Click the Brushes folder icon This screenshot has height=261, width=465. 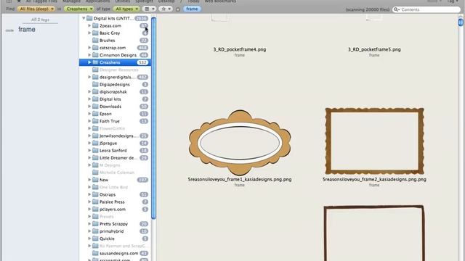tap(95, 41)
